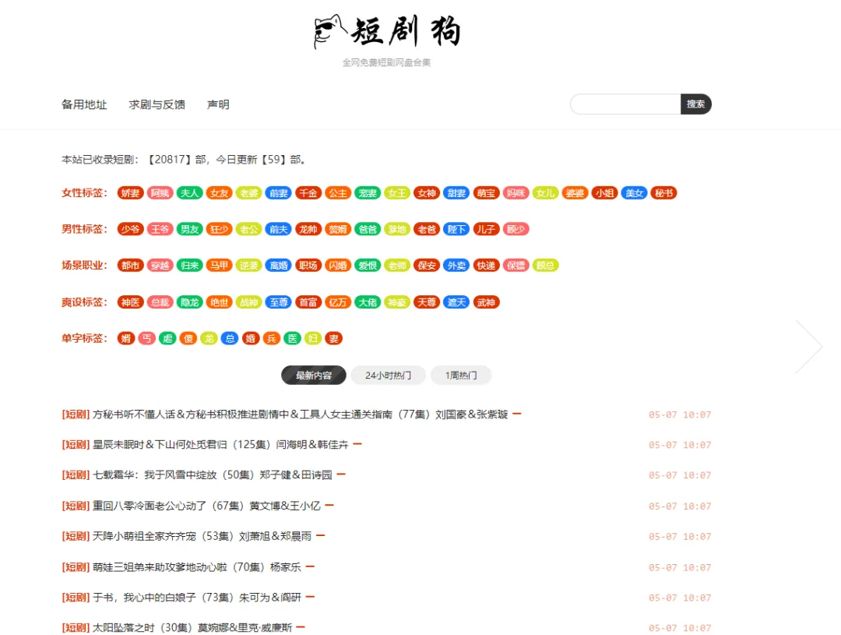This screenshot has width=841, height=635.
Task: Select the 最新内容 tab
Action: [x=314, y=375]
